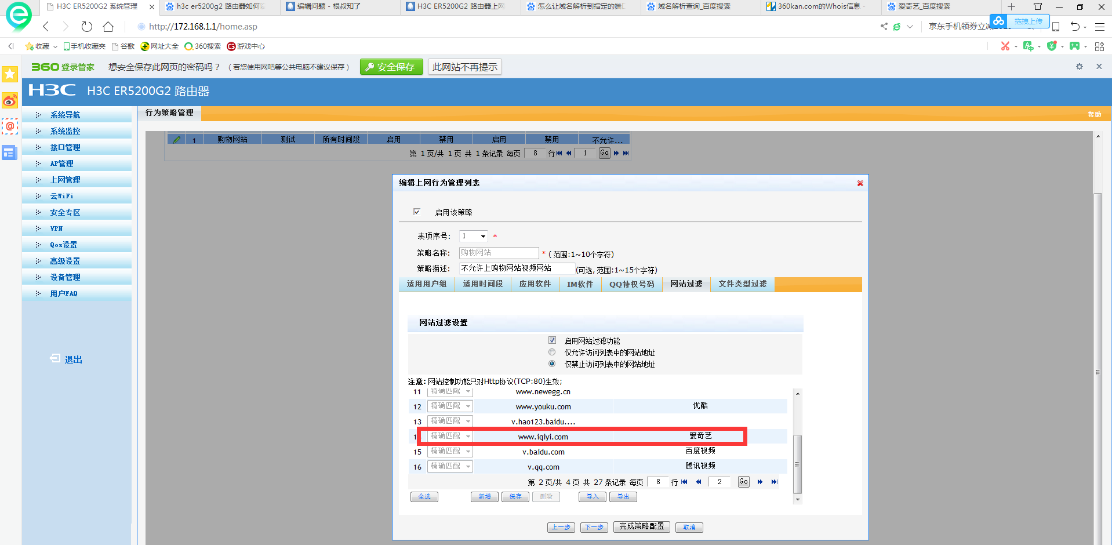Click the 策略描述 input field
1112x545 pixels.
click(x=517, y=268)
